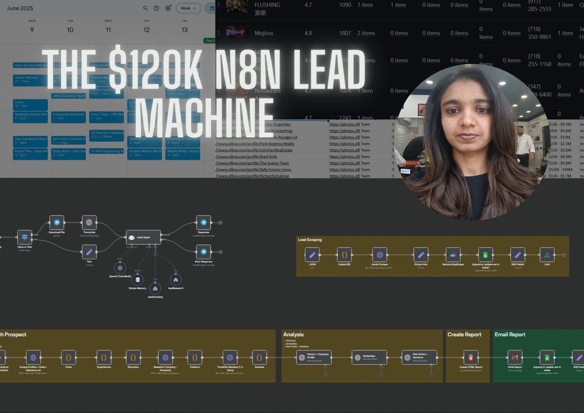Open the Limit node
The image size is (584, 413).
coord(547,255)
